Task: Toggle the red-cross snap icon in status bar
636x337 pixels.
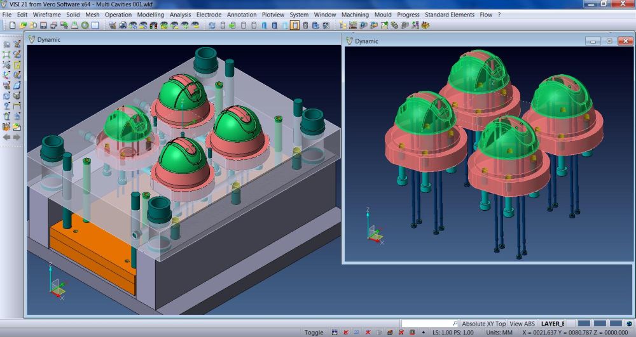Action: 345,332
